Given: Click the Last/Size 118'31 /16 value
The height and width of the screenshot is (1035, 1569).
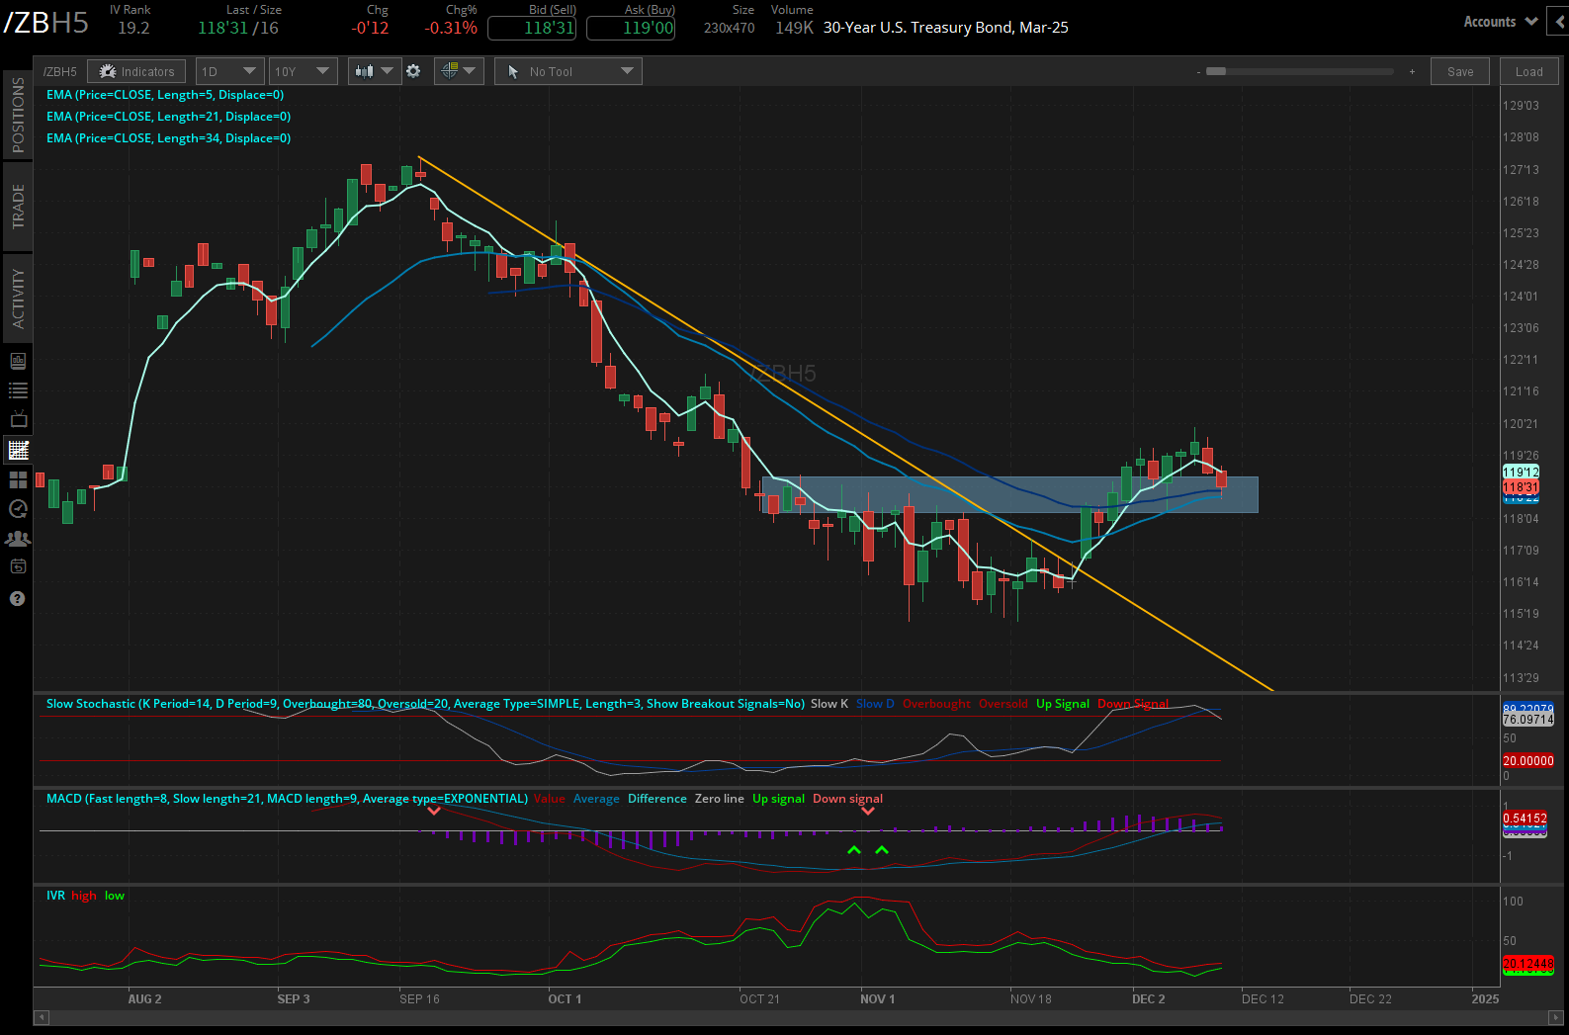Looking at the screenshot, I should point(237,28).
